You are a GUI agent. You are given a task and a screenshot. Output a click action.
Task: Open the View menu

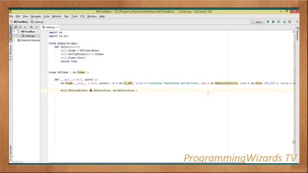(26, 16)
